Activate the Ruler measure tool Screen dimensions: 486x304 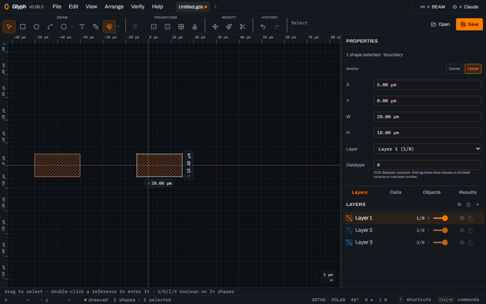pos(96,27)
